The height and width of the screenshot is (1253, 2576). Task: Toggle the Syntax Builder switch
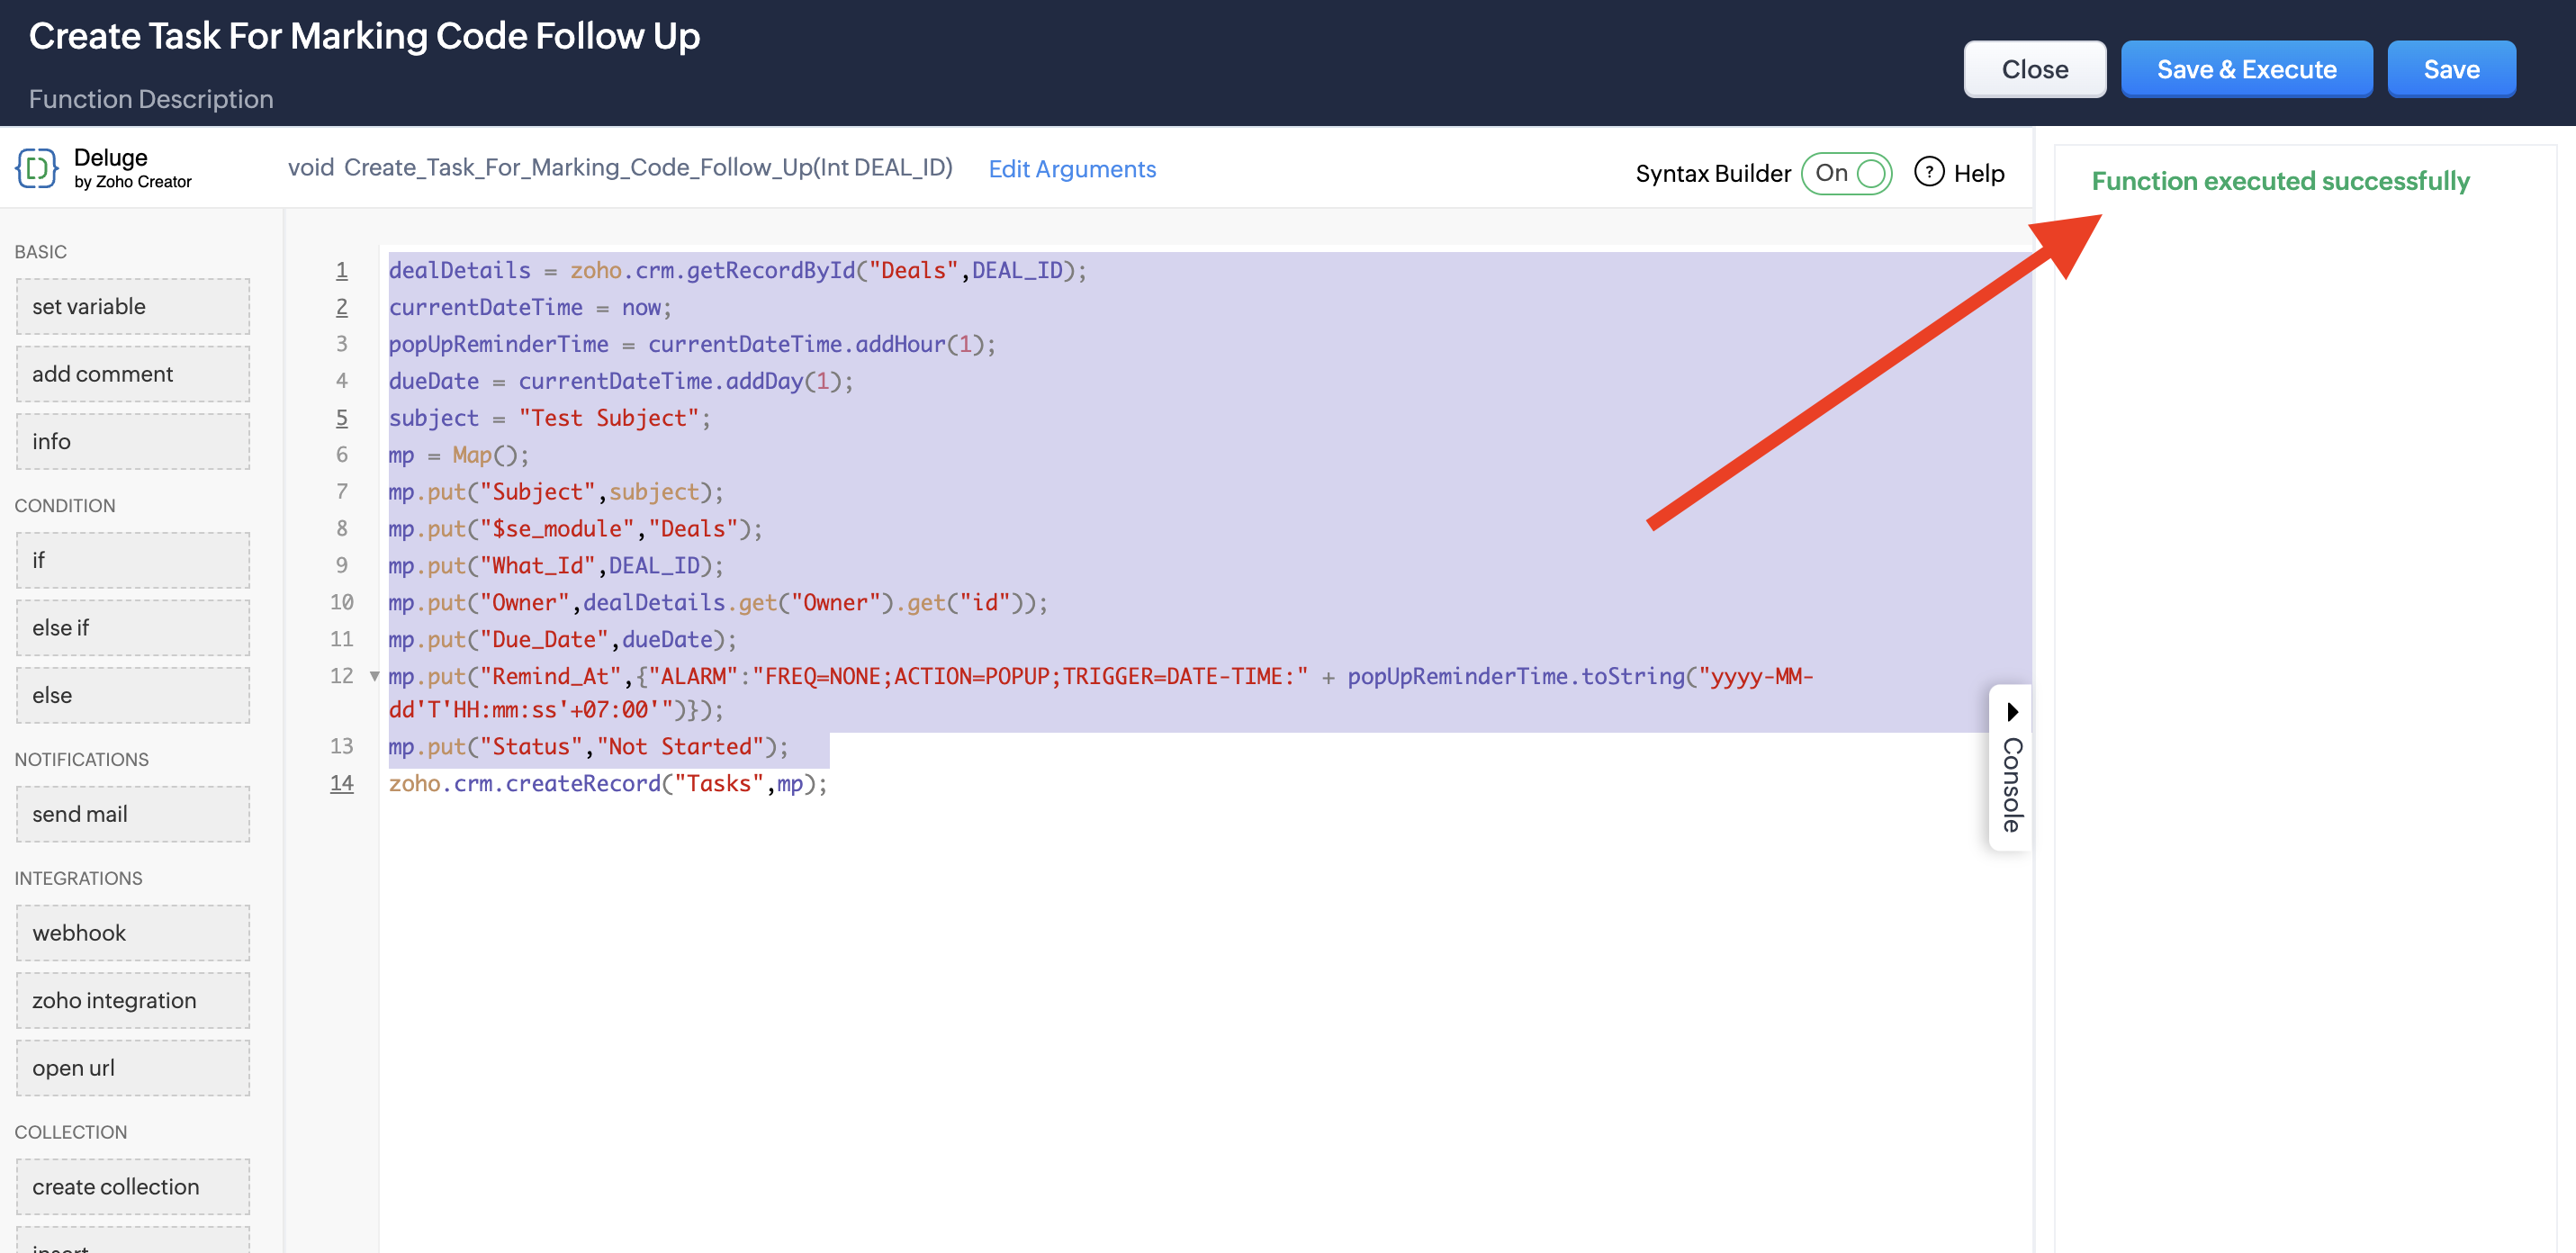[x=1846, y=173]
